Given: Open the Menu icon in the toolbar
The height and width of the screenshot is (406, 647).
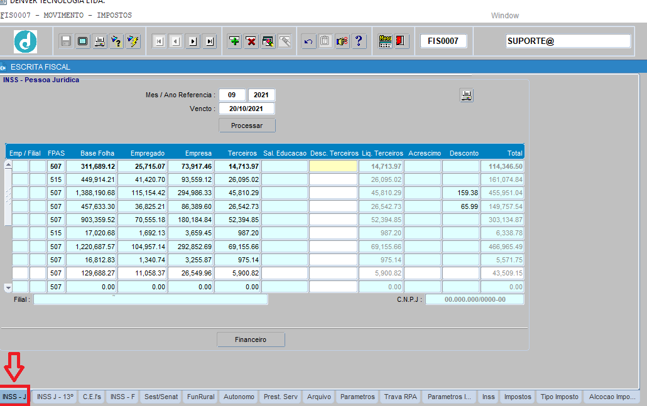Looking at the screenshot, I should point(385,41).
